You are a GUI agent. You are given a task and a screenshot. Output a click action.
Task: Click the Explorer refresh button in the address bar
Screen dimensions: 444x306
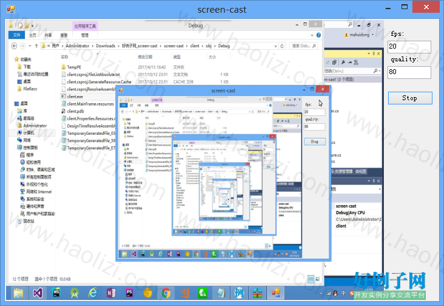(x=282, y=46)
